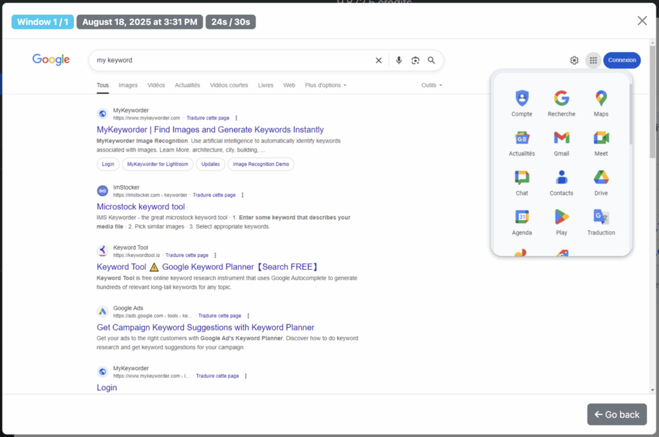Open Maps from the apps grid
The image size is (659, 437).
click(x=601, y=103)
